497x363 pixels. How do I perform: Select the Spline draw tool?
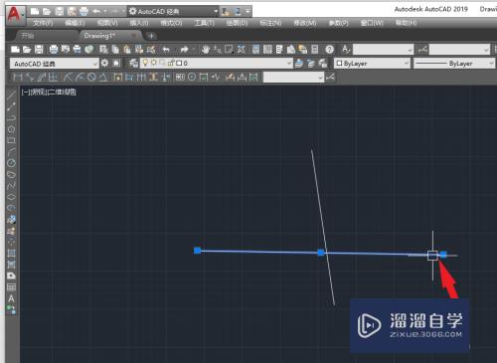click(11, 185)
